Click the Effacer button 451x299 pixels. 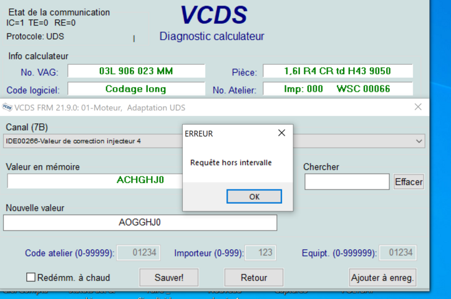409,182
